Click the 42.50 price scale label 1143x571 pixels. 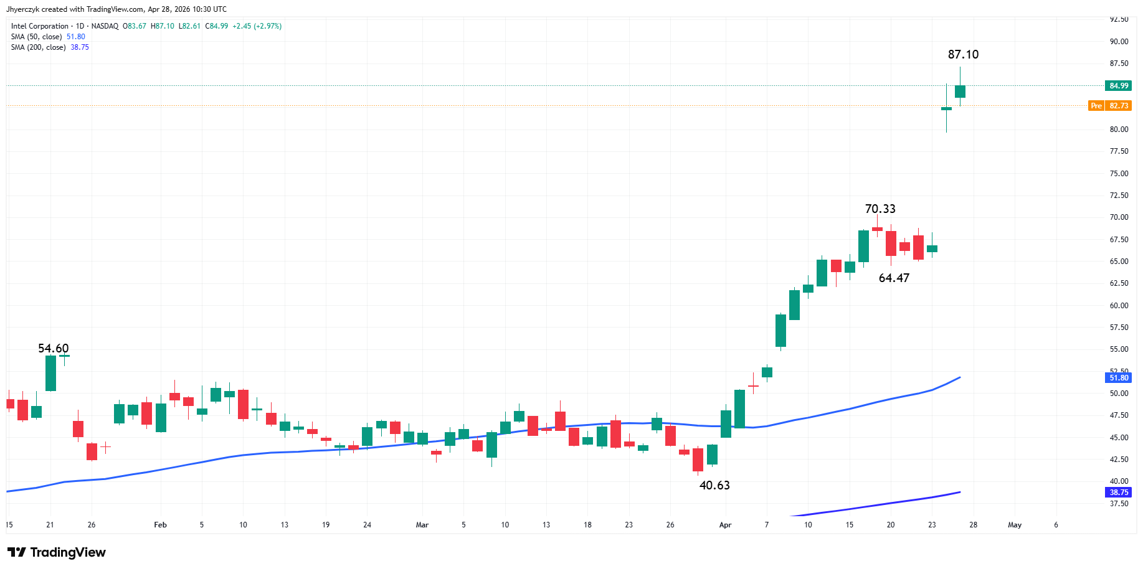tap(1119, 460)
